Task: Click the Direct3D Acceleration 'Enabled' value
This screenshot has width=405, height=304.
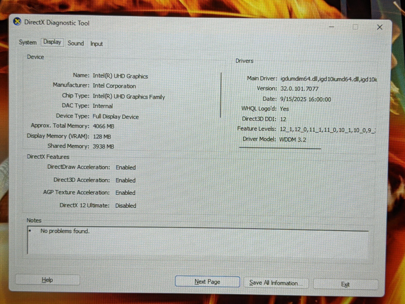Action: coord(126,180)
